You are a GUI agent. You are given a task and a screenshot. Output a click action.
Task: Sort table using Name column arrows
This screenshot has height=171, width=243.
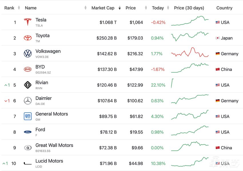pyautogui.click(x=85, y=8)
